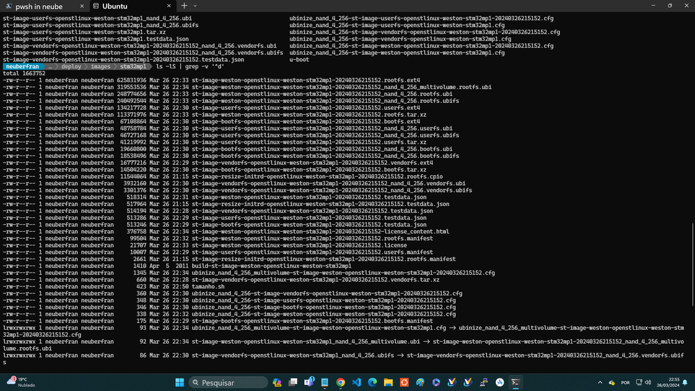The height and width of the screenshot is (391, 695).
Task: Click the images path segment in prompt
Action: click(x=101, y=67)
